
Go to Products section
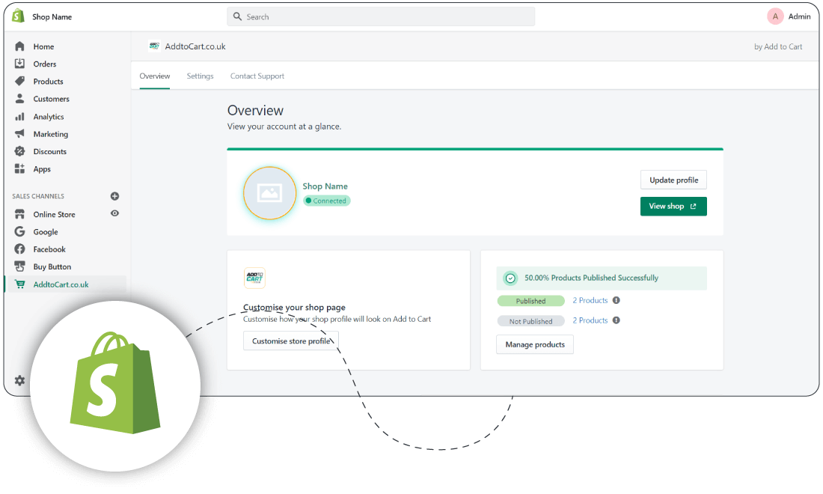pos(49,82)
